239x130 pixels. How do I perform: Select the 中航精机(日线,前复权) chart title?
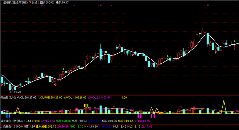coord(14,2)
